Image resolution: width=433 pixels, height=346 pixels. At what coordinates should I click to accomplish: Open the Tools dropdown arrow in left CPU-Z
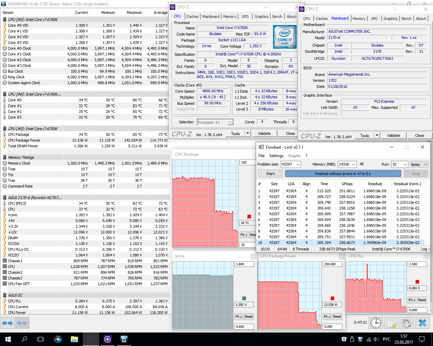coord(248,133)
